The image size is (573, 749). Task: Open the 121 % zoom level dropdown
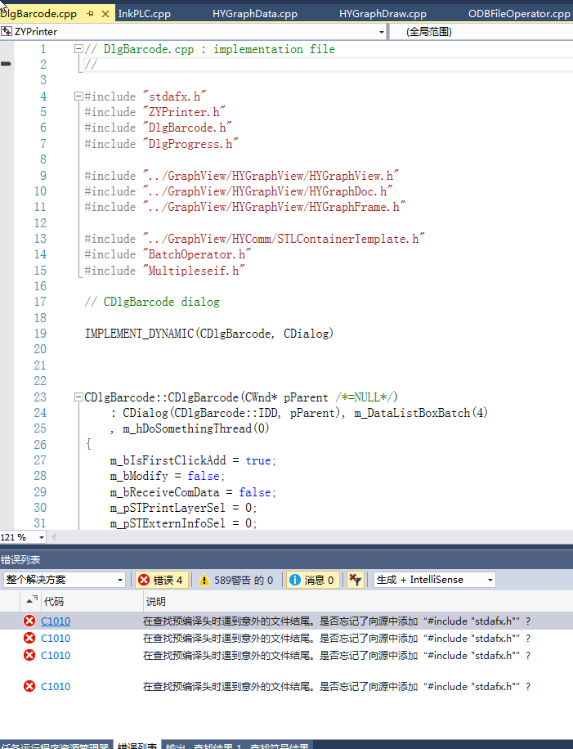(43, 537)
